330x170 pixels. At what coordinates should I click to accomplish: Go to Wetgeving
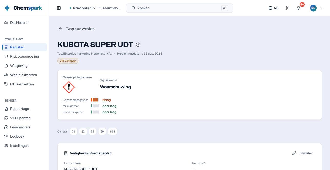[x=24, y=66]
